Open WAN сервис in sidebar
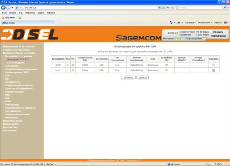 (x=12, y=66)
